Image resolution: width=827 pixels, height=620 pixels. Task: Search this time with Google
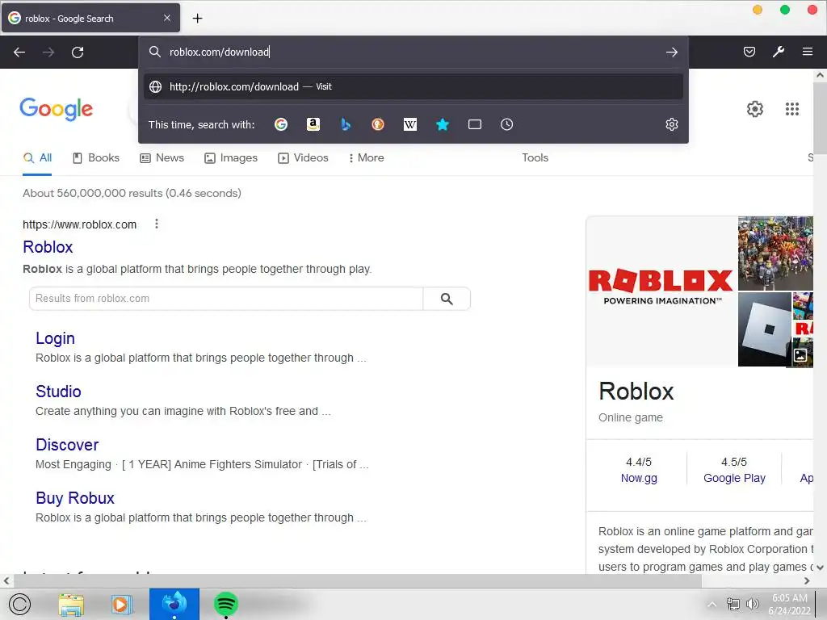point(281,124)
